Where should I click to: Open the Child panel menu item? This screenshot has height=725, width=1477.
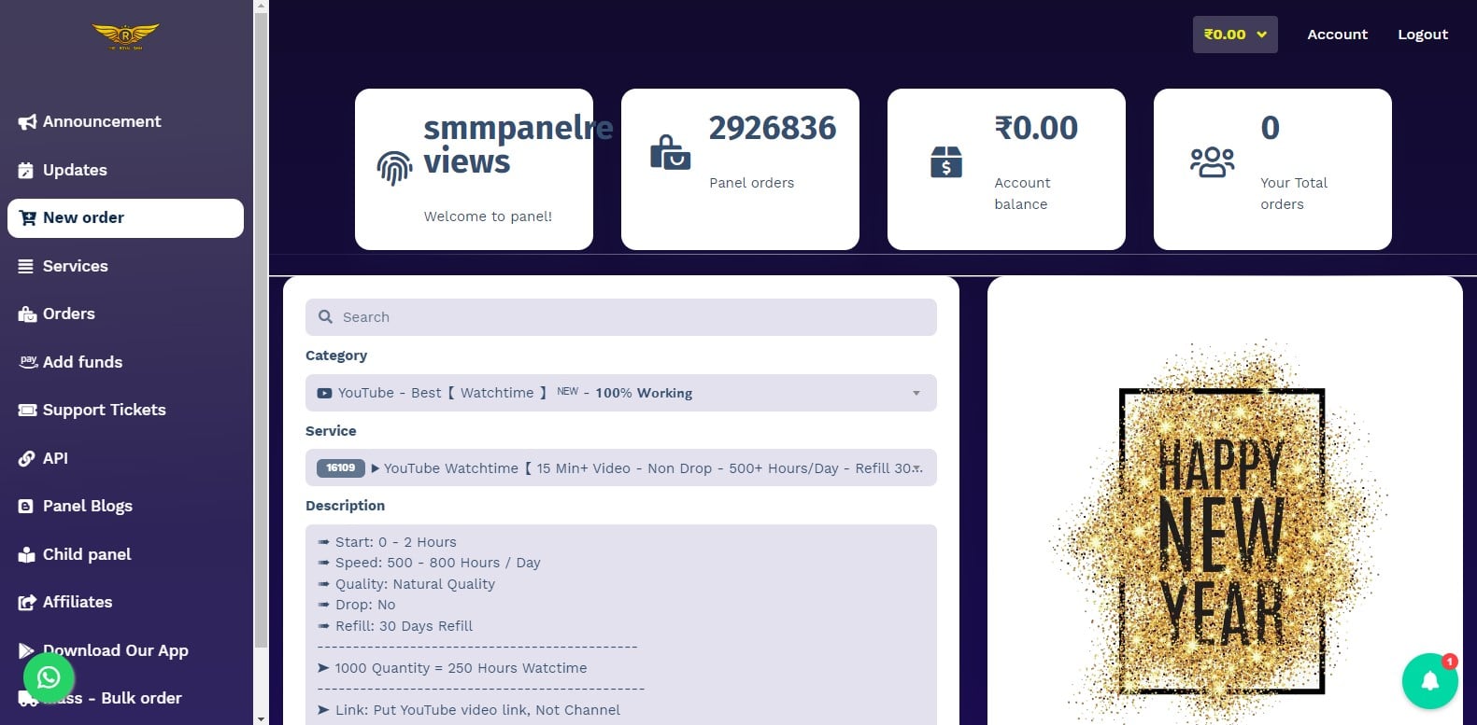(86, 554)
